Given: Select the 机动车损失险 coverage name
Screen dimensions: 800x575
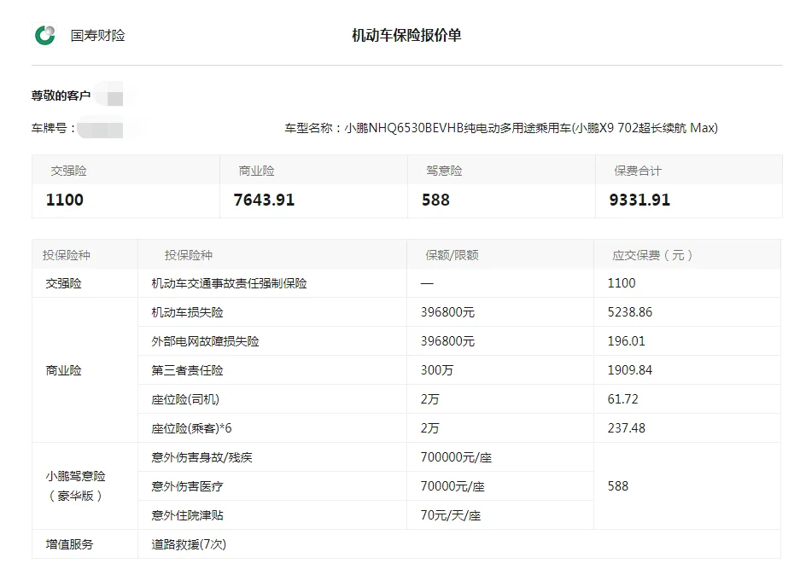Looking at the screenshot, I should click(x=187, y=312).
